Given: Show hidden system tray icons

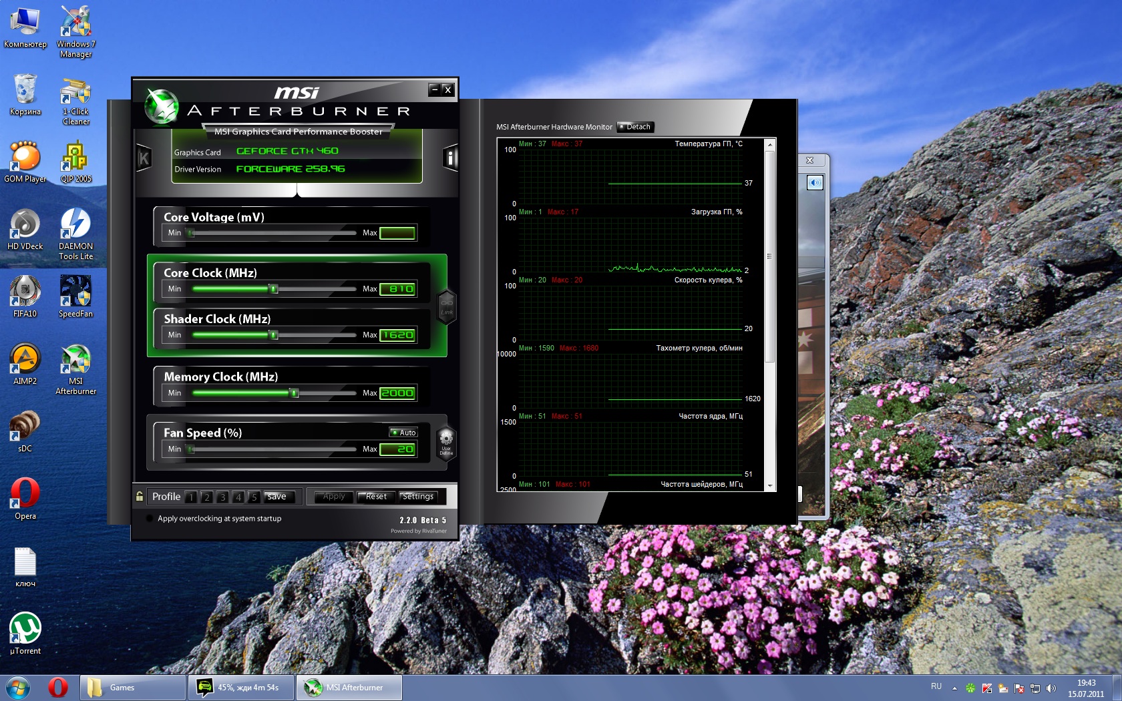Looking at the screenshot, I should click(954, 688).
